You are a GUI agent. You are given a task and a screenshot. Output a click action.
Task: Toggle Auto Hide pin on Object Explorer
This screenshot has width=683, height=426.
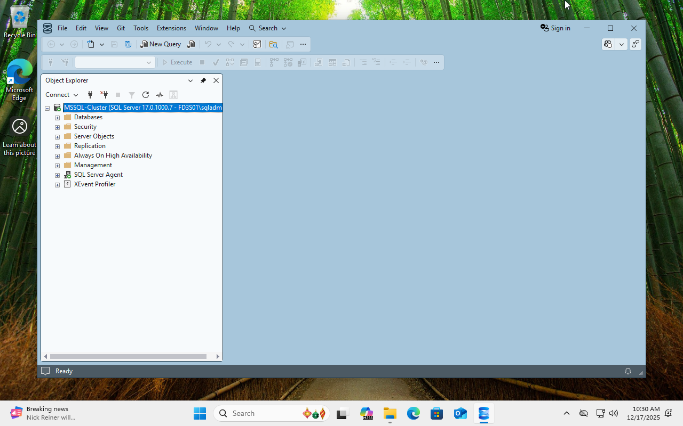tap(203, 80)
